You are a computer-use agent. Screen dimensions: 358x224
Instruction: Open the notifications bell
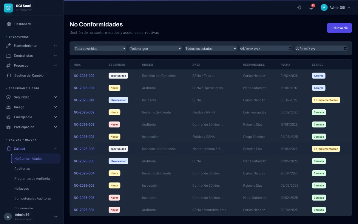(x=311, y=7)
